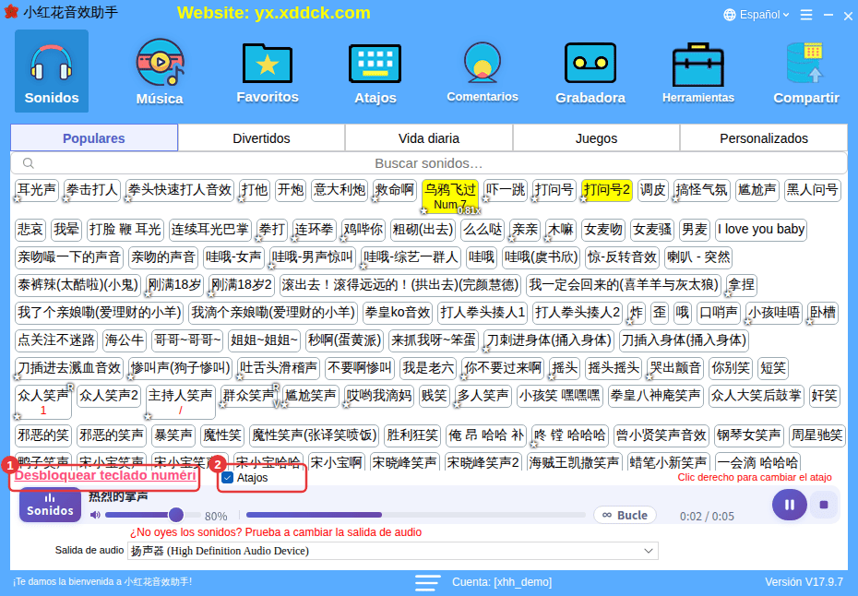Switch to the Juegos tab

(596, 137)
